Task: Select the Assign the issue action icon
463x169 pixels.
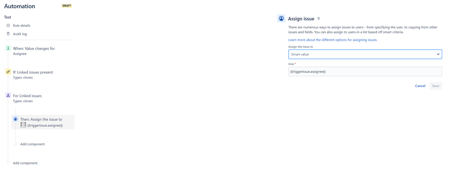Action: click(16, 119)
